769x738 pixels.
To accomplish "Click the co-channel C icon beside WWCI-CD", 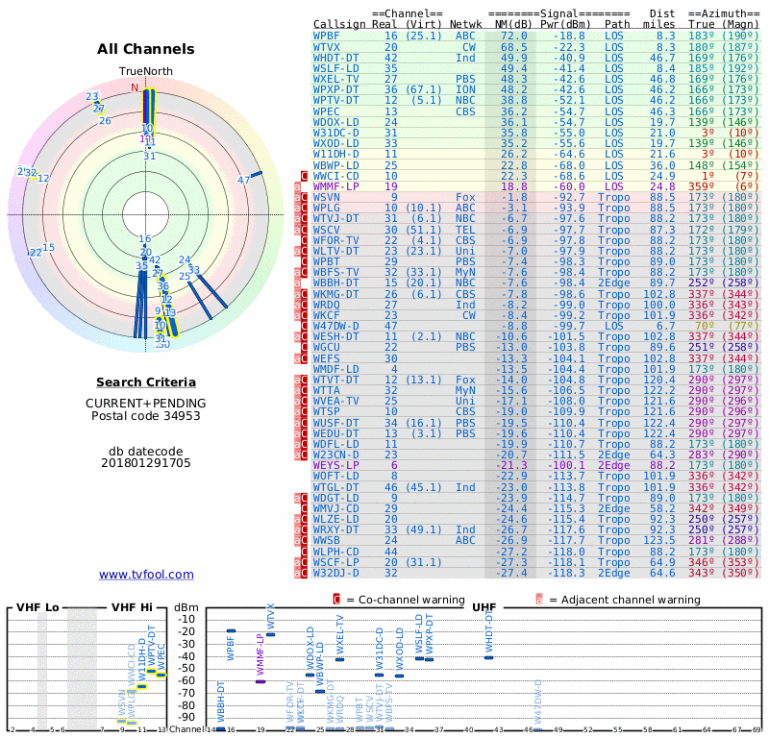I will coord(304,176).
